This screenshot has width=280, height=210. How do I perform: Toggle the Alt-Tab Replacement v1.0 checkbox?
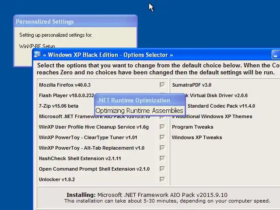tap(162, 148)
